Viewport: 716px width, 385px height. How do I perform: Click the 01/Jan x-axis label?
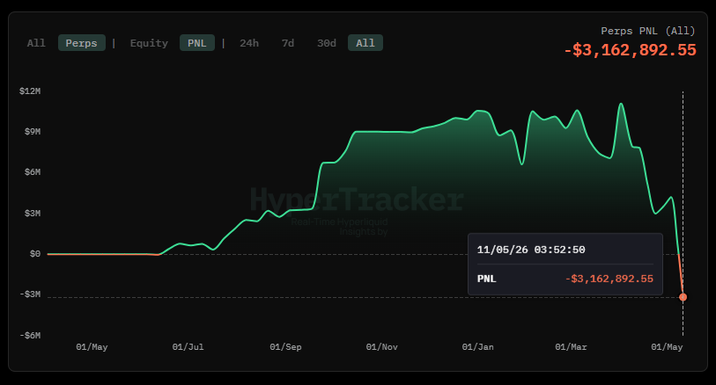click(x=477, y=346)
